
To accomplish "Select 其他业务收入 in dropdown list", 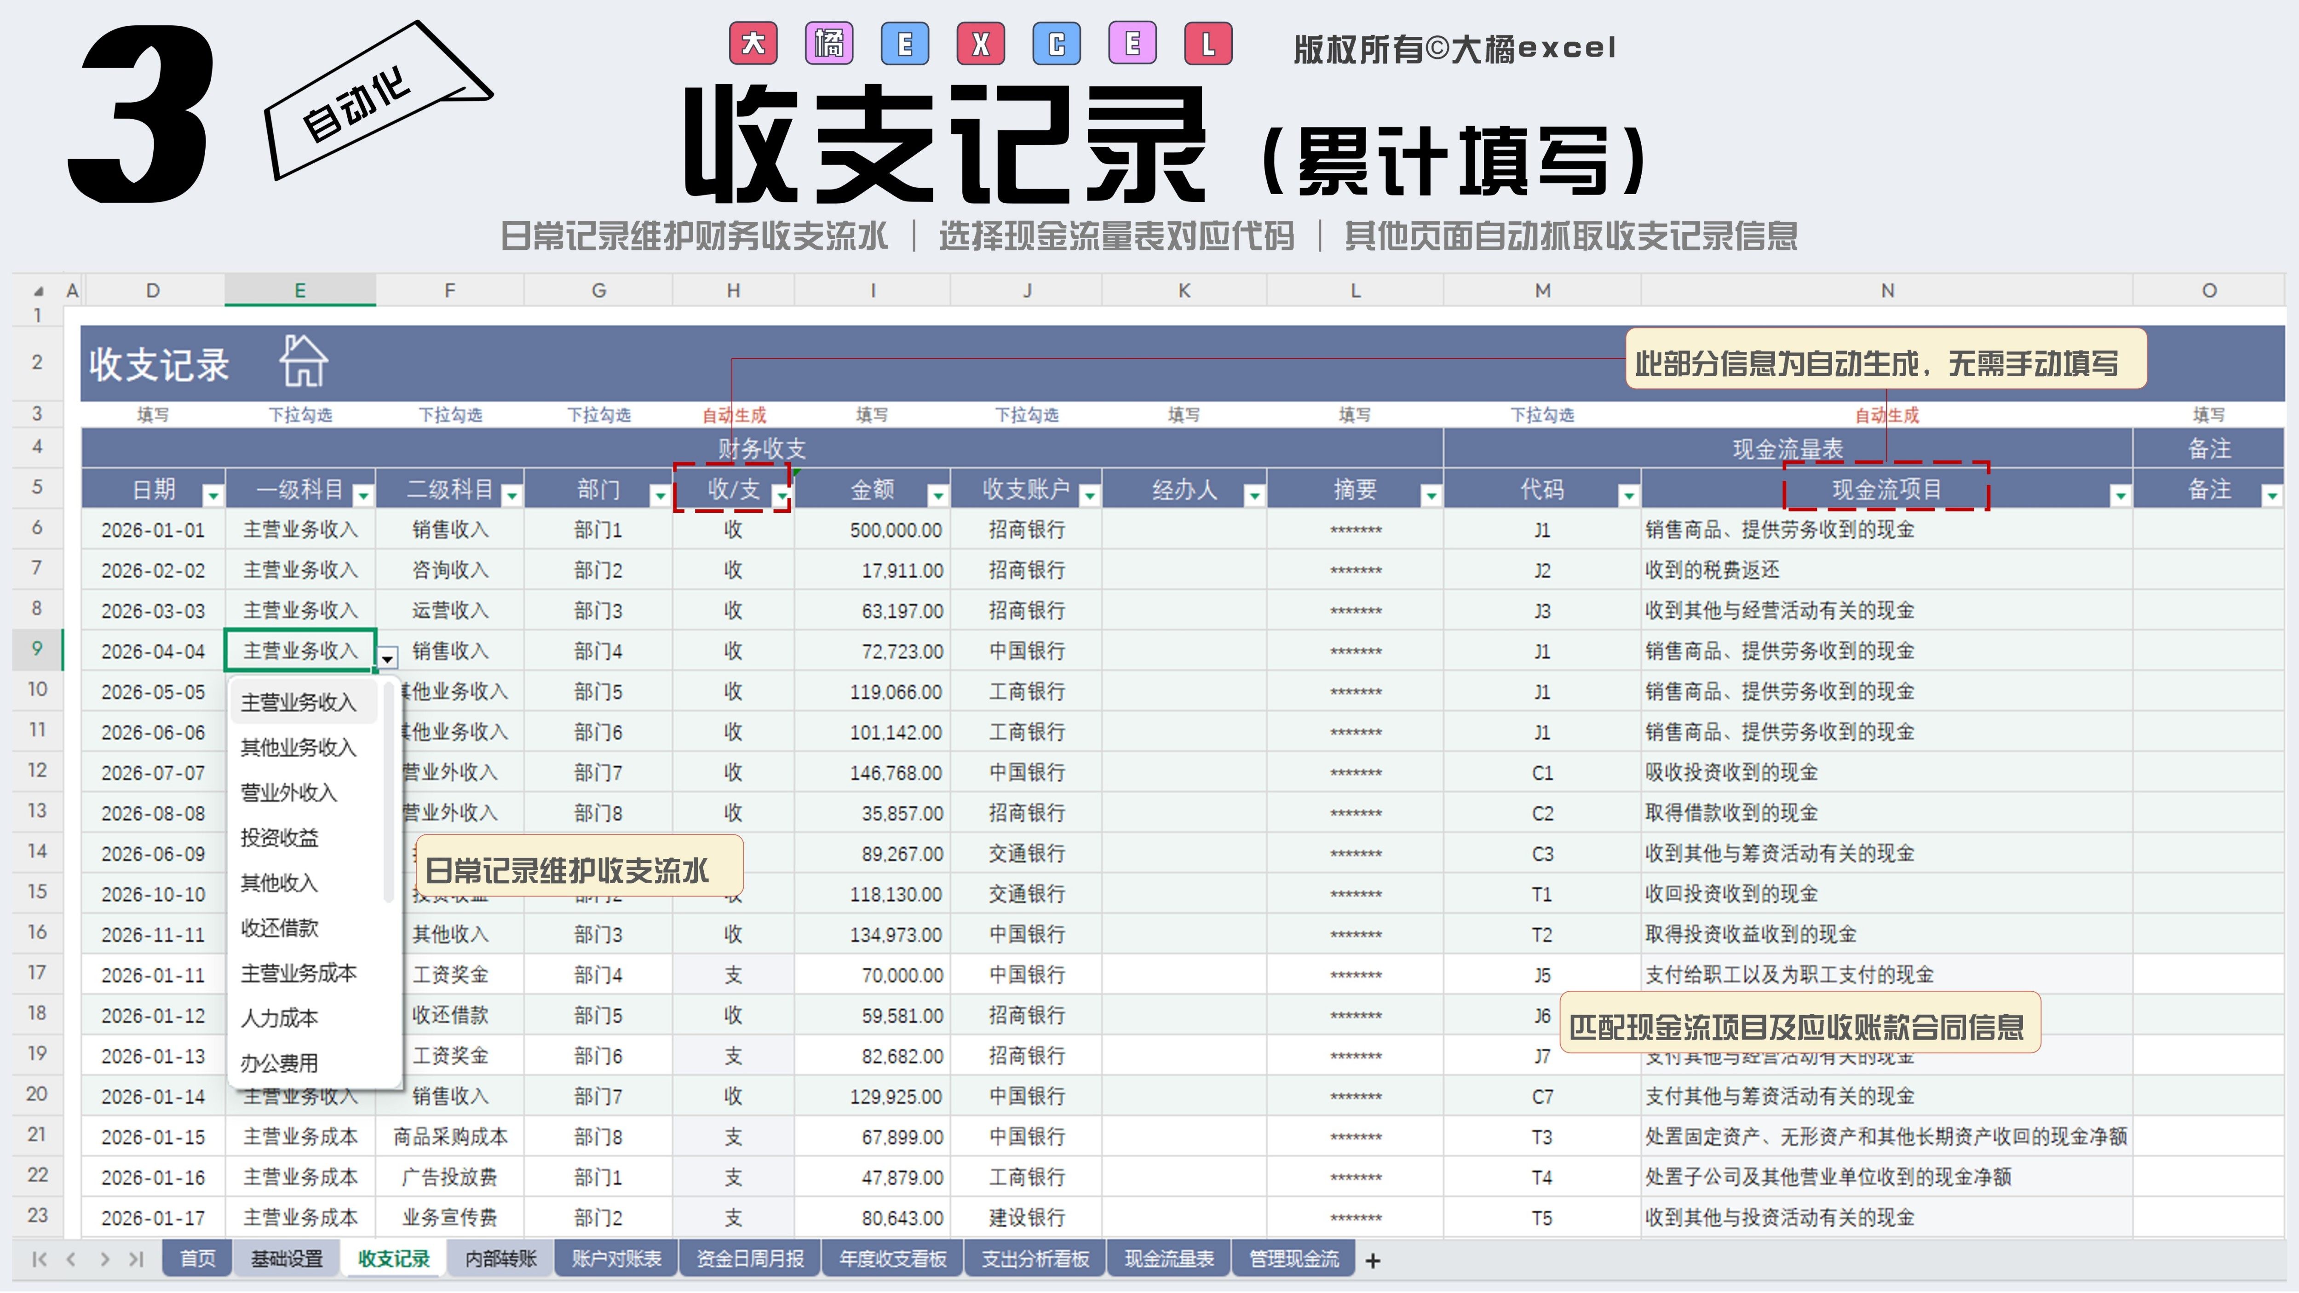I will pyautogui.click(x=298, y=748).
